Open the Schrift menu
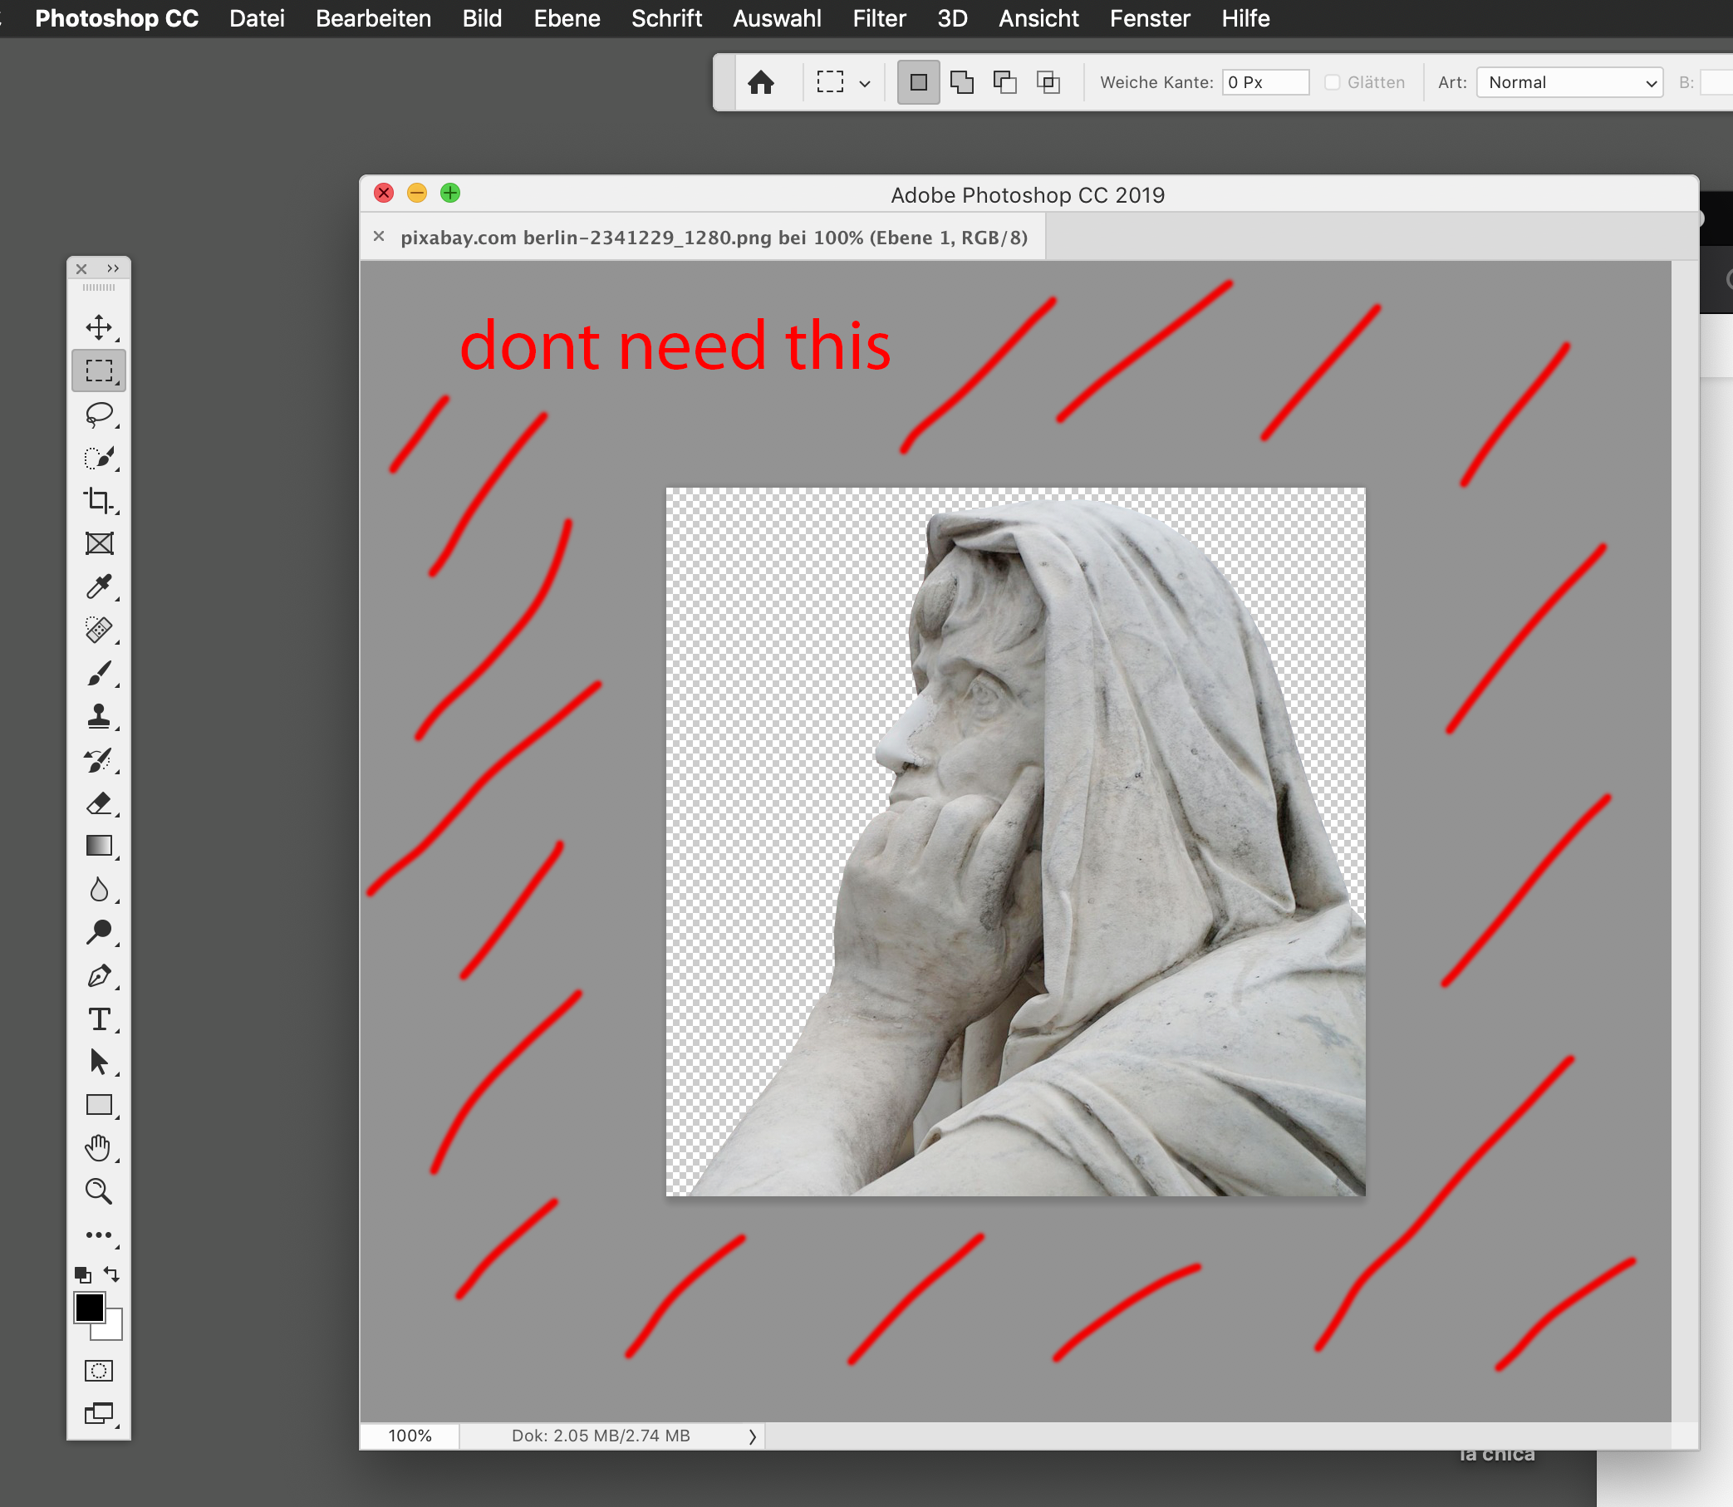The height and width of the screenshot is (1507, 1733). point(666,18)
